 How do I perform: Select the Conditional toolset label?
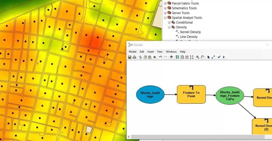[x=184, y=22]
